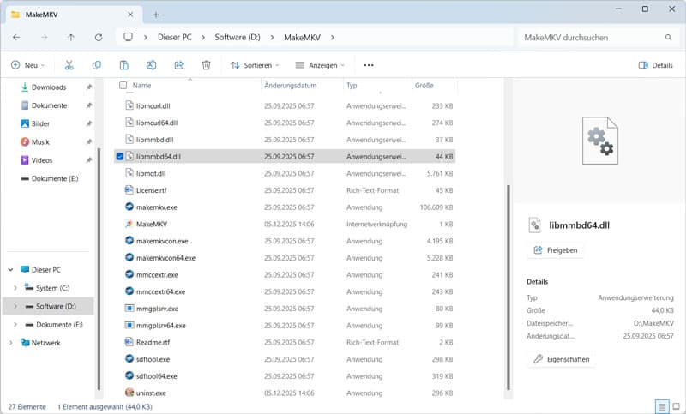Toggle the Details pane button
This screenshot has width=686, height=414.
point(656,65)
